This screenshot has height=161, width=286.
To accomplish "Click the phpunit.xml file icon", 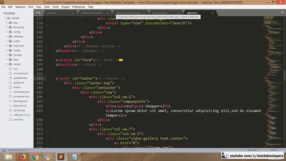I will pos(10,106).
